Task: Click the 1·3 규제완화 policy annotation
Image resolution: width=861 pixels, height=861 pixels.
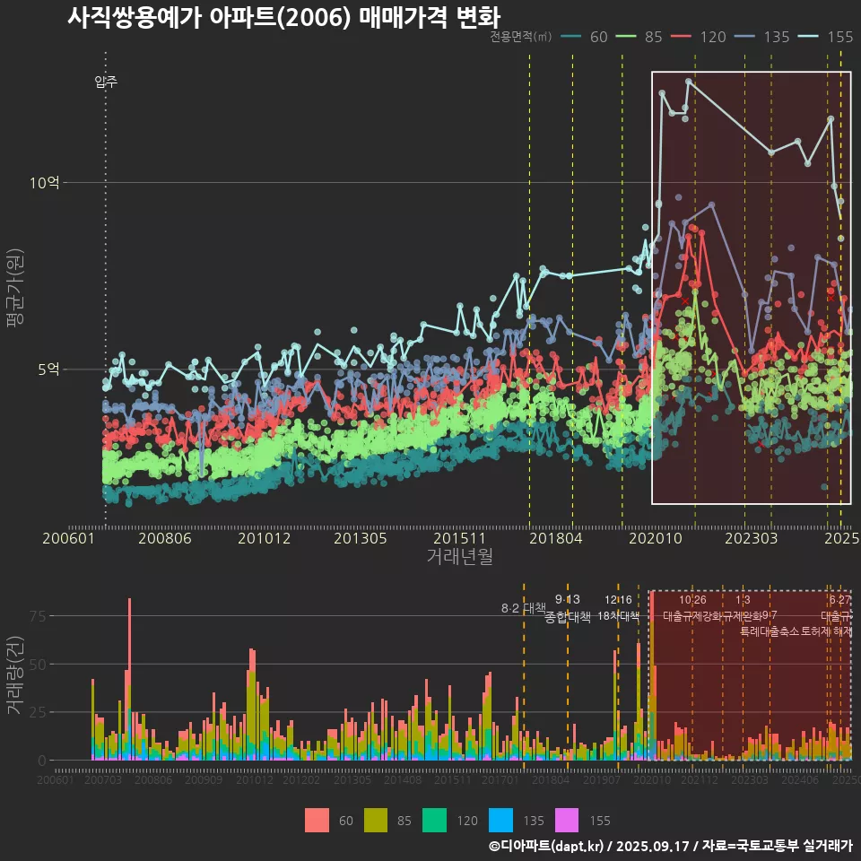Action: point(743,608)
